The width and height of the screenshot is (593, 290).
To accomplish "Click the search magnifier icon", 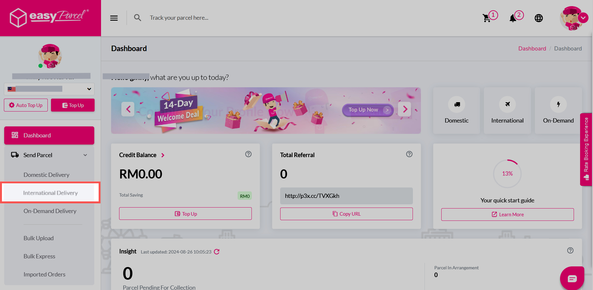I will pyautogui.click(x=138, y=18).
